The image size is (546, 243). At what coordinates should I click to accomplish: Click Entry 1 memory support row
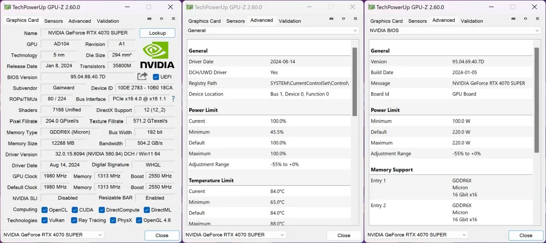point(450,187)
